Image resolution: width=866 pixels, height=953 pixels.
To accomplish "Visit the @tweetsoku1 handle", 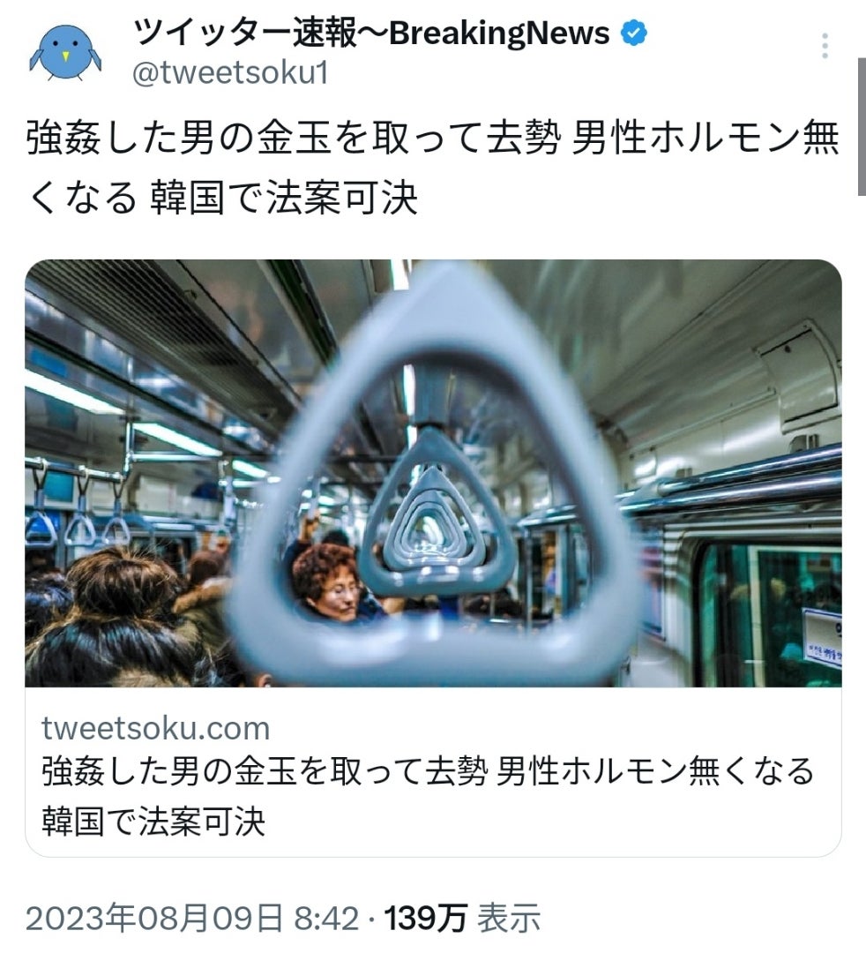I will click(230, 74).
